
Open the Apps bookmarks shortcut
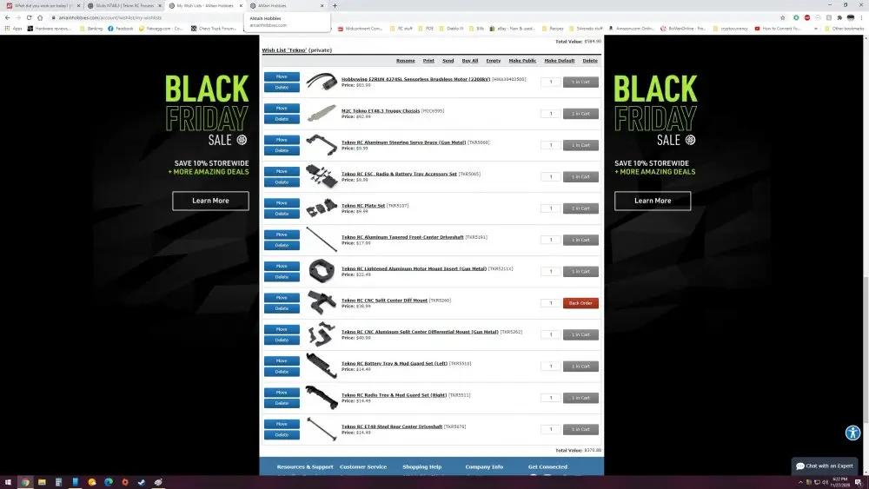pyautogui.click(x=13, y=29)
